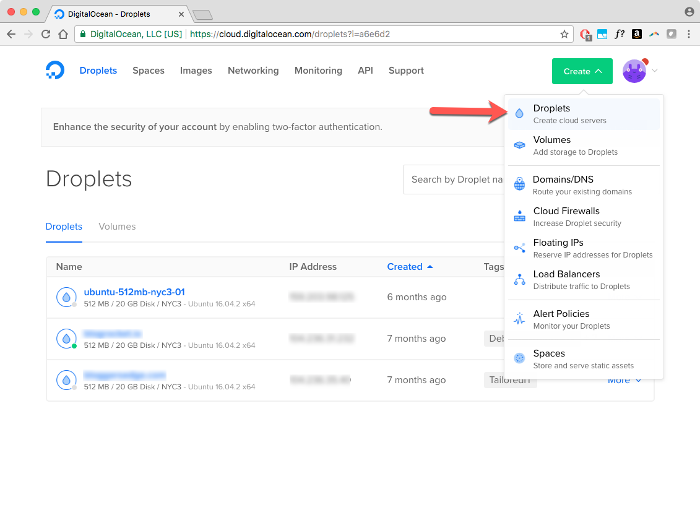Screen dimensions: 700x515
Task: Collapse the Create dropdown button
Action: tap(582, 71)
